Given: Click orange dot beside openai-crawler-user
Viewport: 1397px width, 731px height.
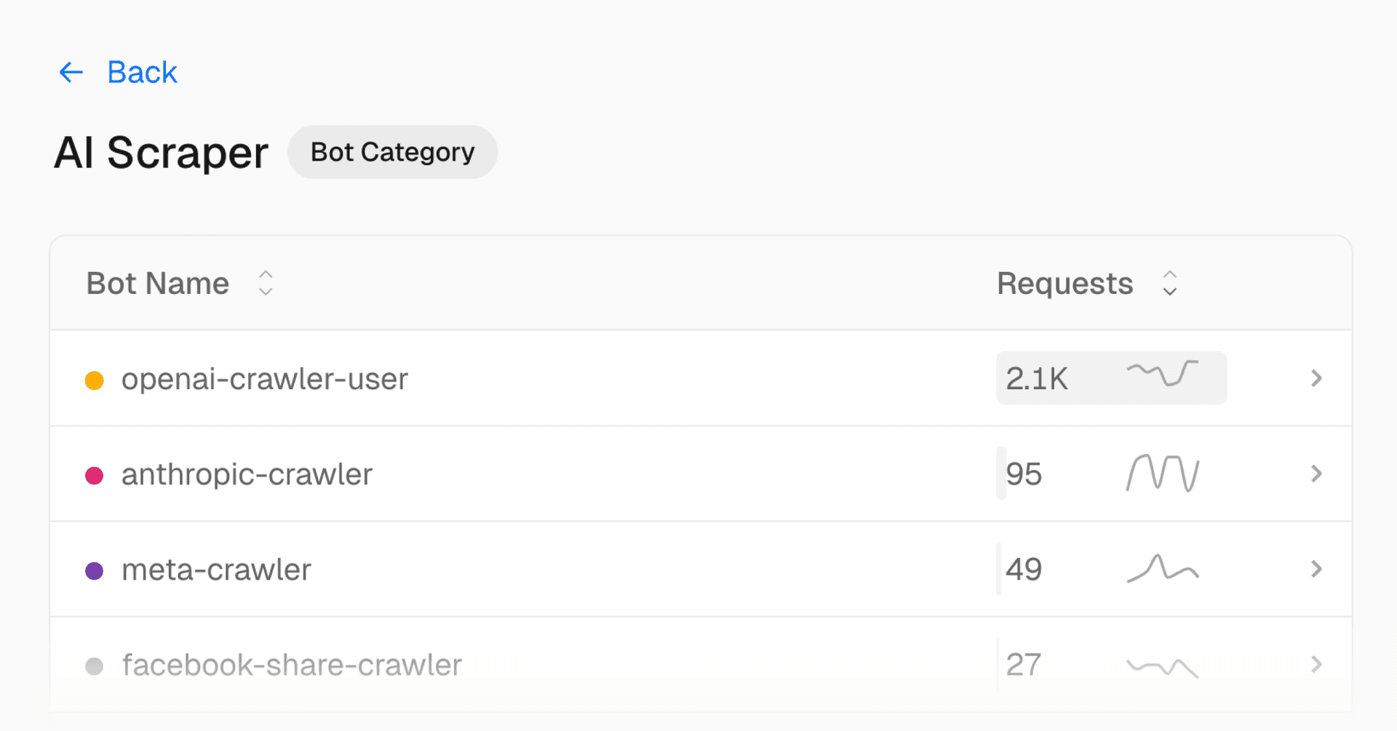Looking at the screenshot, I should pos(95,380).
